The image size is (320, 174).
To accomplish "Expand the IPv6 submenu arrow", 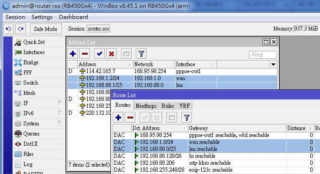I will [60, 112].
